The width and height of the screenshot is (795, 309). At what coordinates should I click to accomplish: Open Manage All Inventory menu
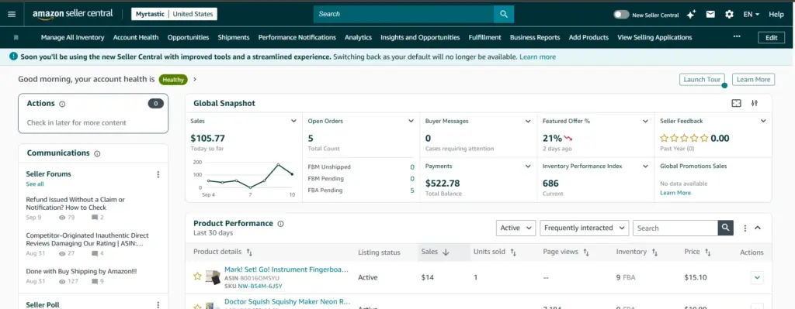point(72,37)
